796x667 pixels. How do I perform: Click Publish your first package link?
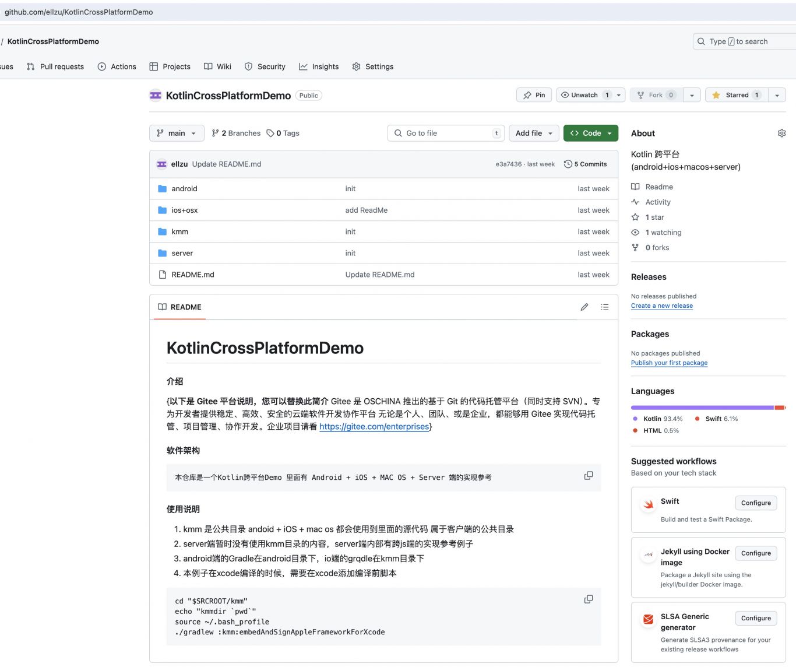[x=669, y=363]
